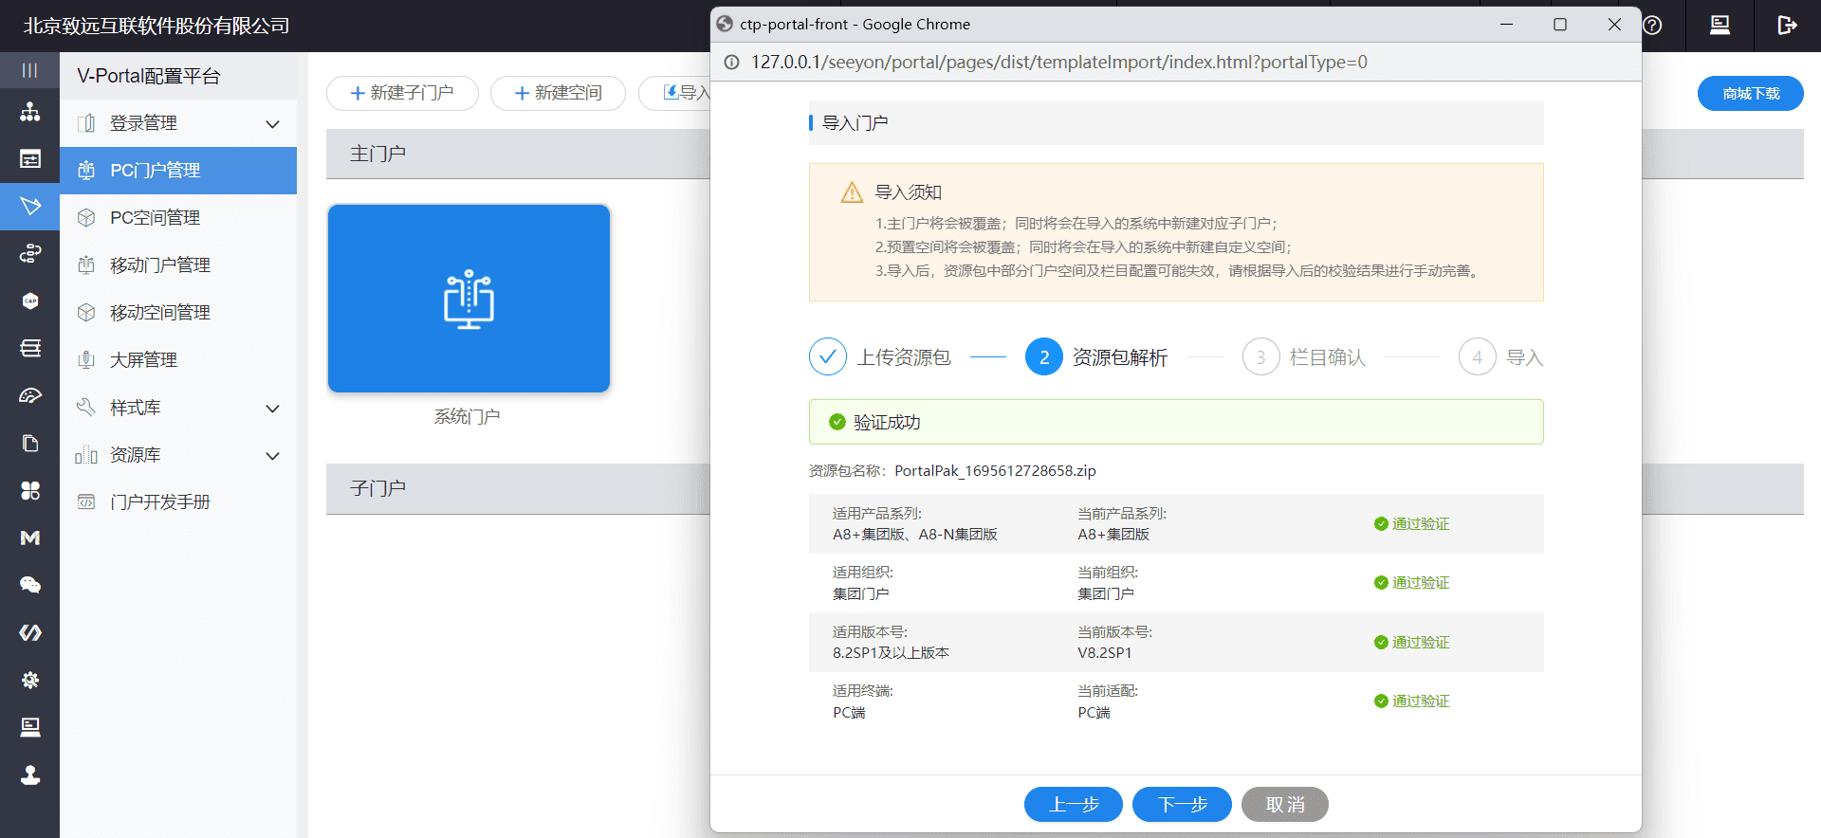Click the 下一步 button in dialog

1182,805
